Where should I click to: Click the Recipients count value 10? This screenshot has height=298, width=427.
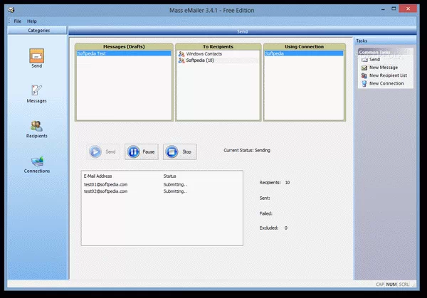[288, 183]
